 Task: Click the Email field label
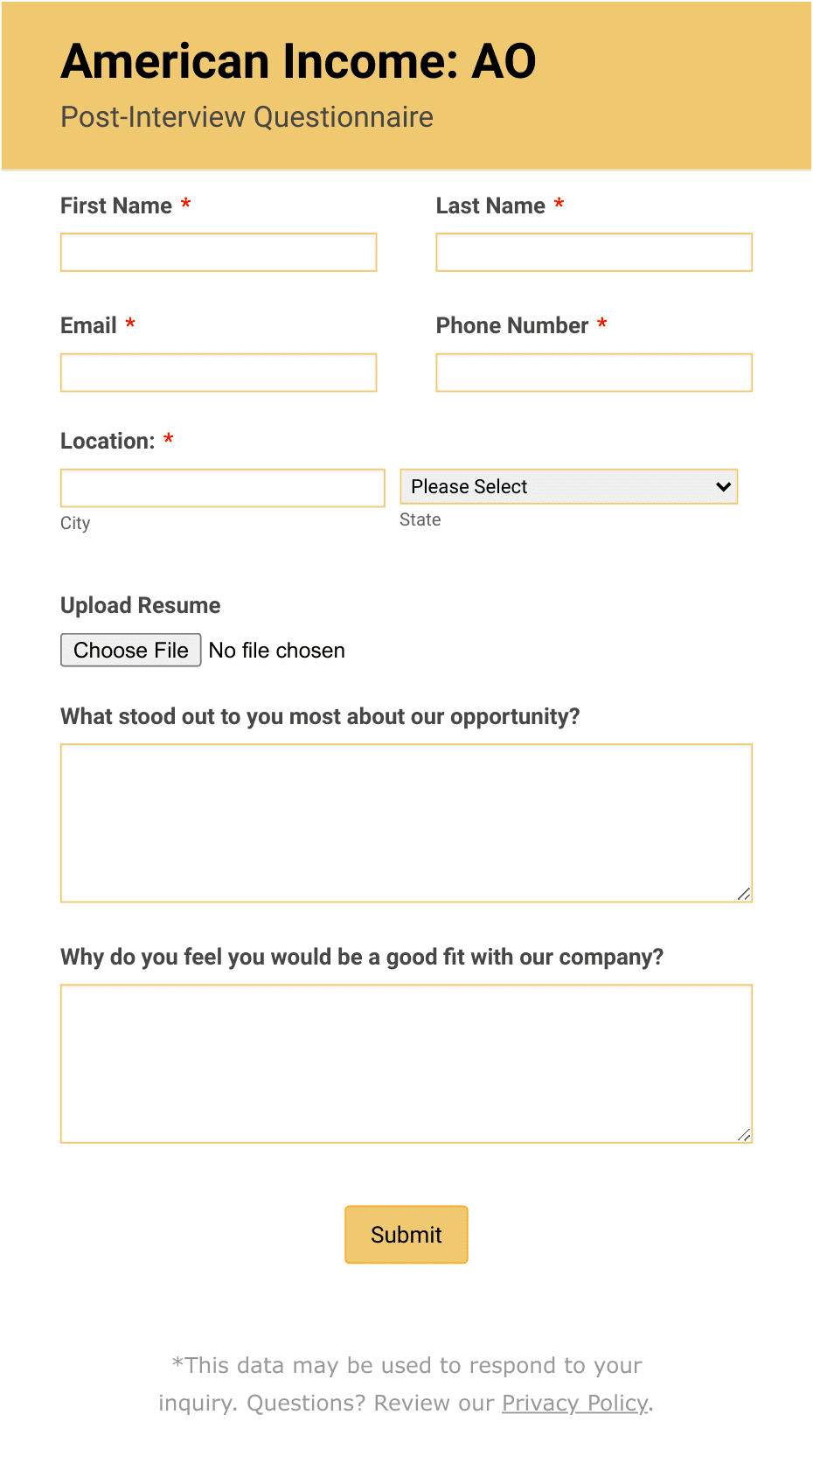coord(88,325)
